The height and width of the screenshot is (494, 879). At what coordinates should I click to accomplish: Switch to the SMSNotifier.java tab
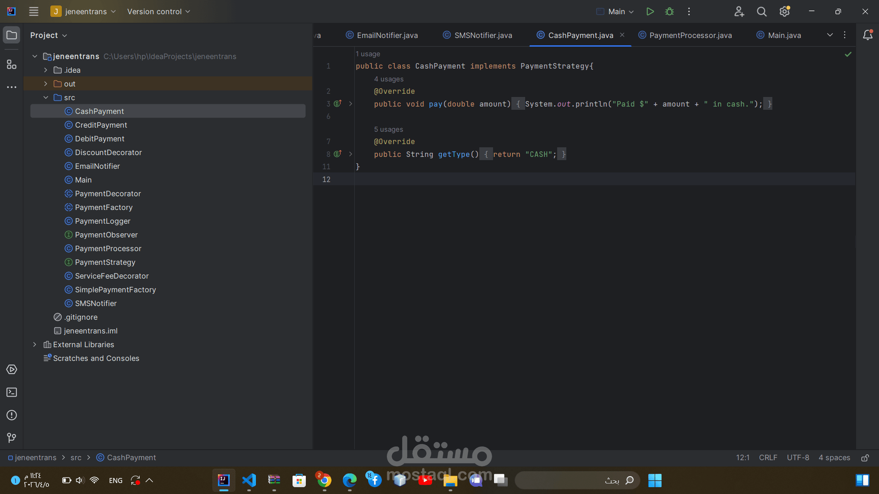point(483,35)
